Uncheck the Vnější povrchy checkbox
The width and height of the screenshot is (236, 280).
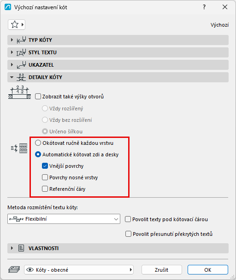[x=45, y=166]
